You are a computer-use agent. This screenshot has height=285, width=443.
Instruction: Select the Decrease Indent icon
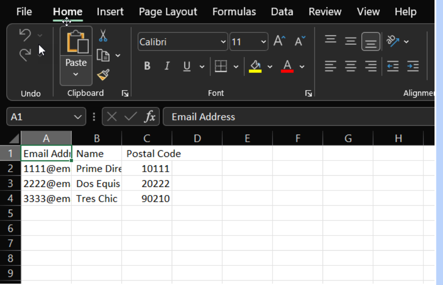pyautogui.click(x=393, y=66)
